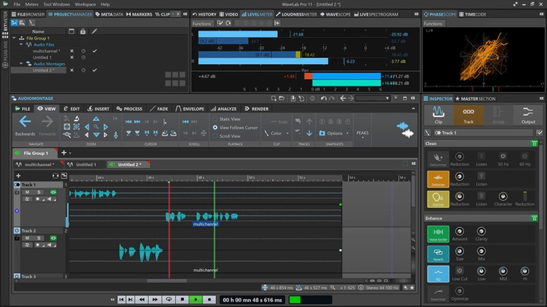547x307 pixels.
Task: Navigate Backwards with the arrow icon
Action: point(25,122)
